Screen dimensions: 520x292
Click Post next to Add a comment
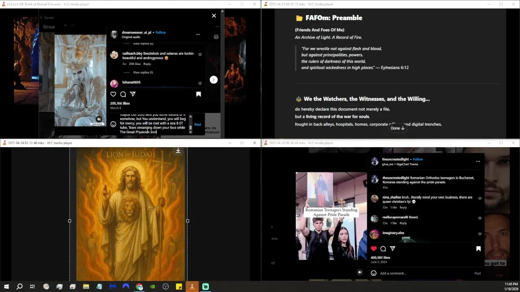coord(478,273)
